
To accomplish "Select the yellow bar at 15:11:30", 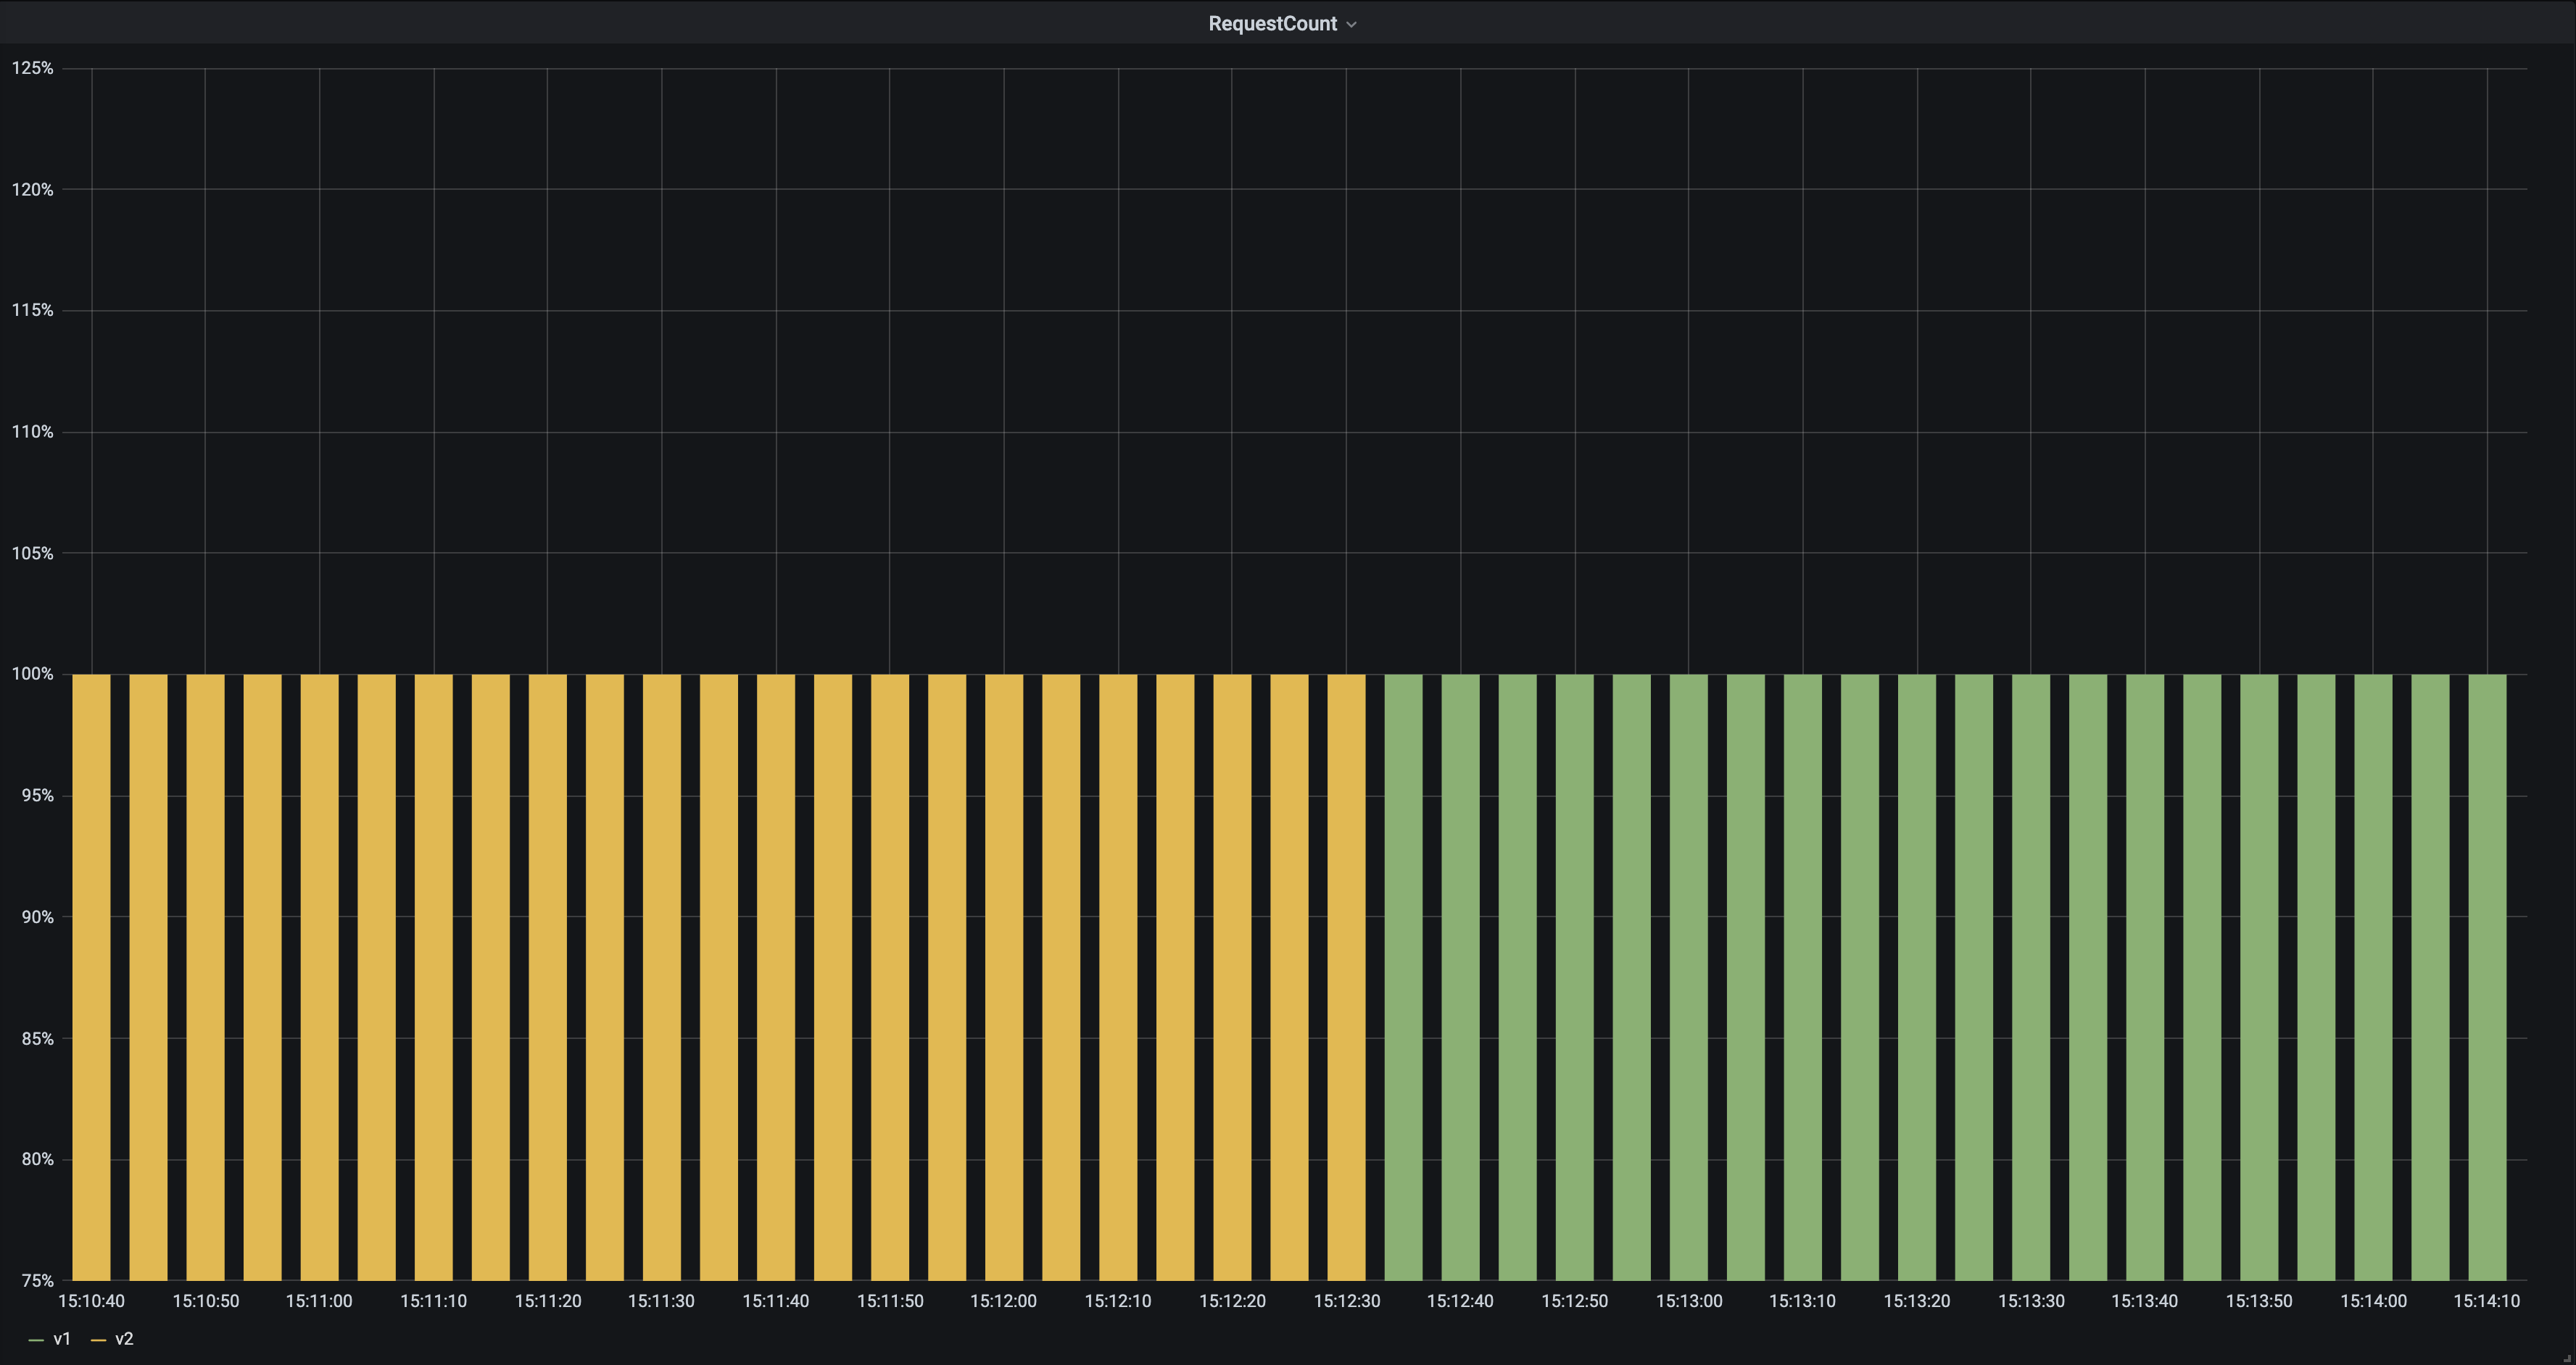I will point(661,977).
